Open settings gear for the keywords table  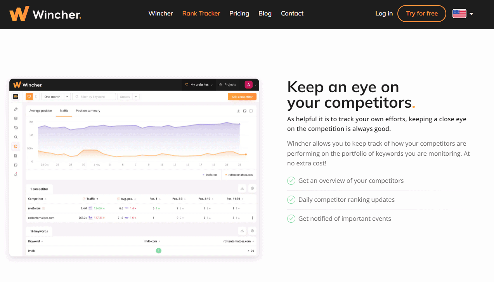tap(252, 231)
